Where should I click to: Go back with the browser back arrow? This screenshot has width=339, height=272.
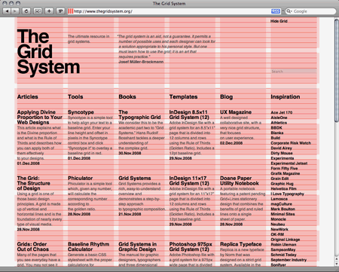click(x=7, y=11)
